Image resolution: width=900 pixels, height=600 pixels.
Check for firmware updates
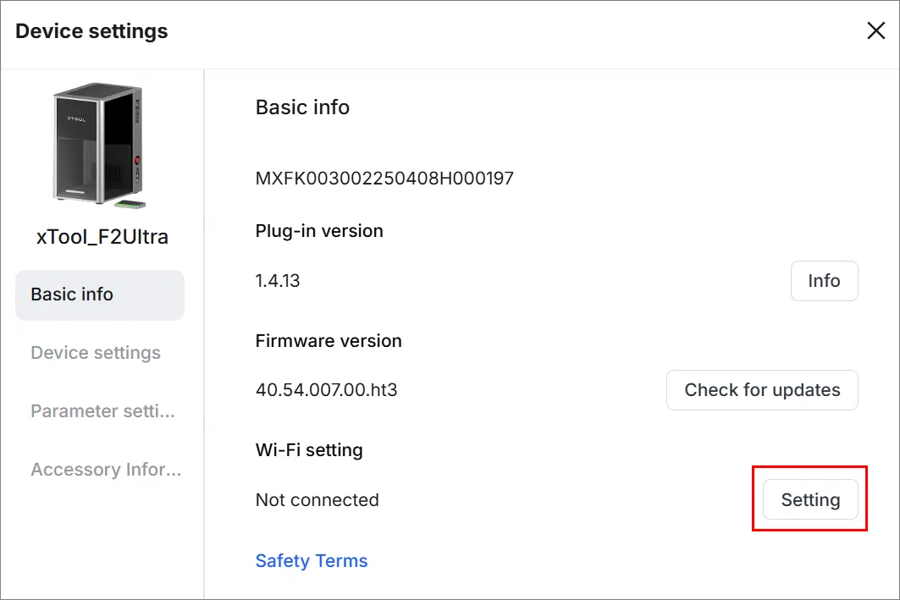[762, 390]
